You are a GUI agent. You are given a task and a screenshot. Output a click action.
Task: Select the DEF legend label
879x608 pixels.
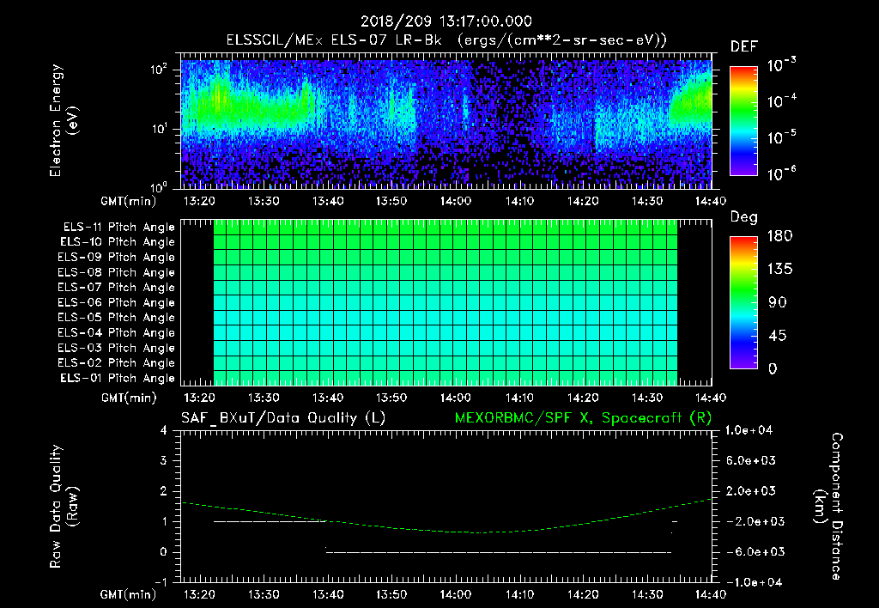[744, 46]
